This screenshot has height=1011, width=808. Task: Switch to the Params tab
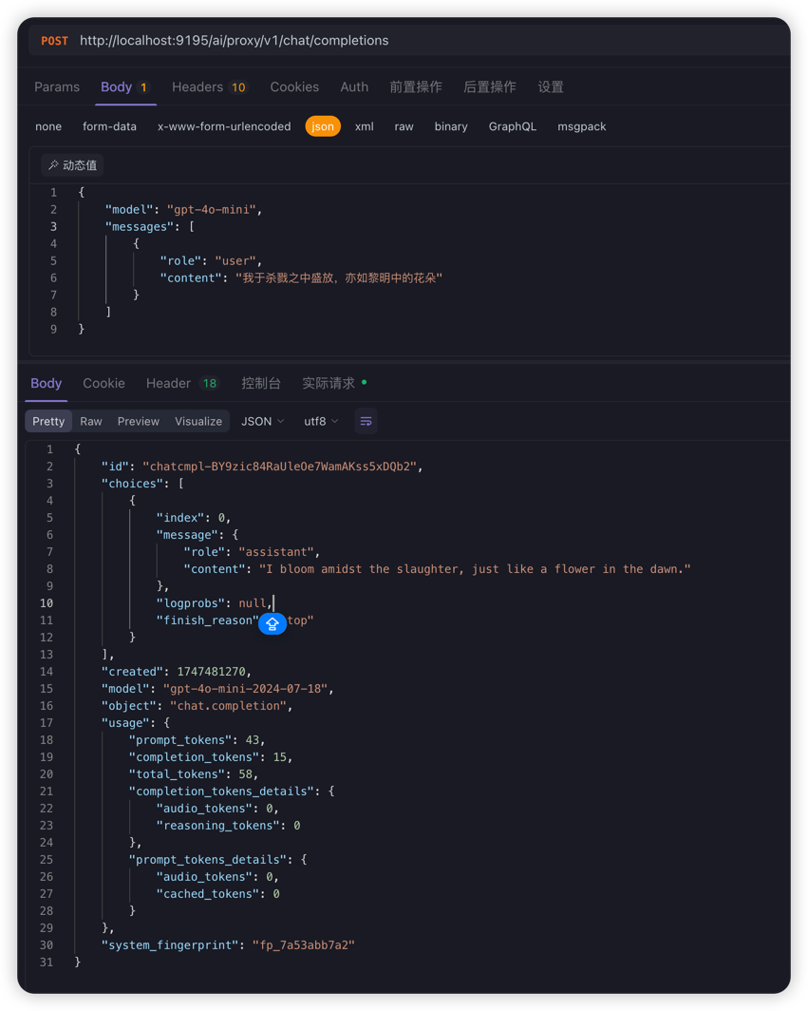click(57, 86)
